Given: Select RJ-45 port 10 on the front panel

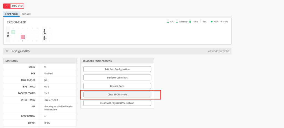Looking at the screenshot, I should [x=37, y=32].
